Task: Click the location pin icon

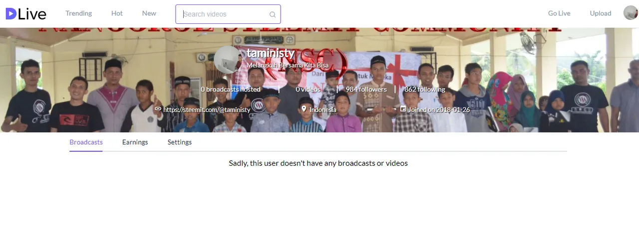Action: tap(304, 109)
